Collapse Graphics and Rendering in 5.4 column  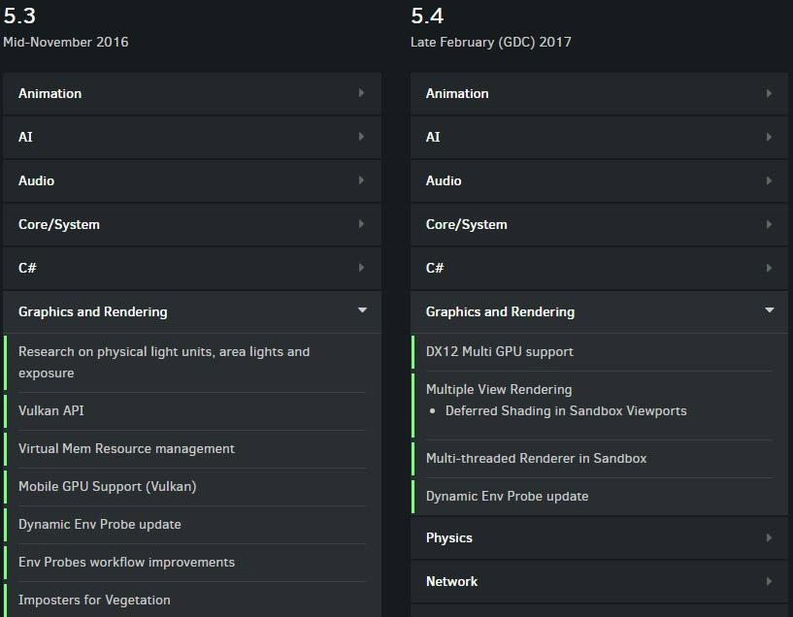tap(770, 311)
